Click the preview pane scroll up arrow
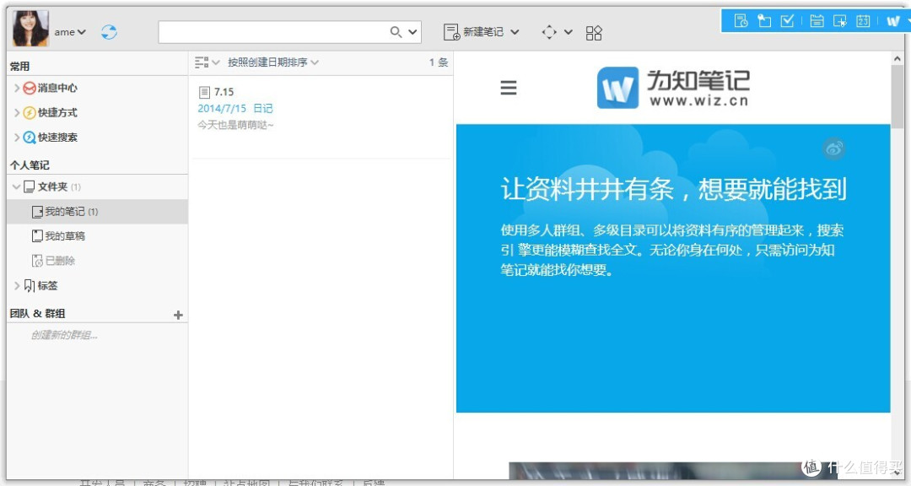The width and height of the screenshot is (911, 486). [898, 59]
